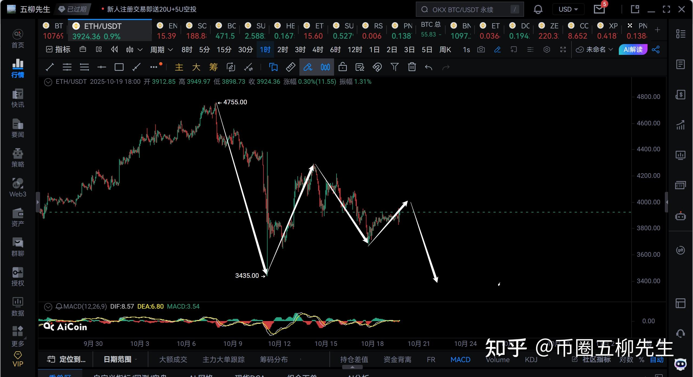Toggle the drawing lock padlock
This screenshot has width=693, height=377.
(343, 67)
